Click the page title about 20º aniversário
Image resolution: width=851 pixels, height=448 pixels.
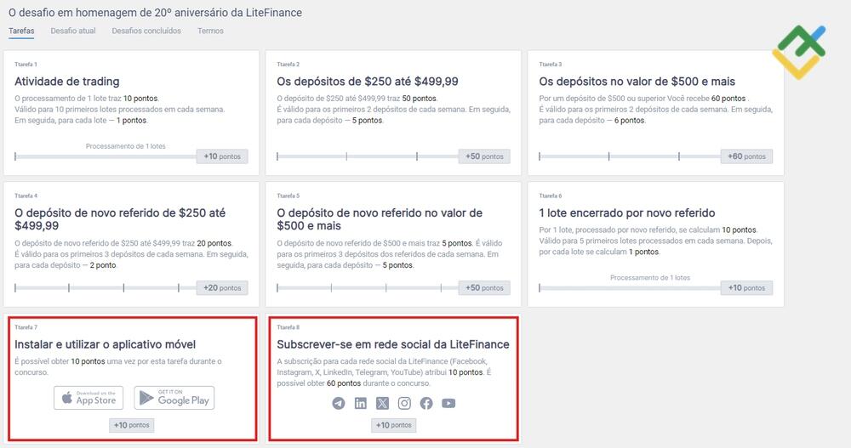(x=155, y=13)
